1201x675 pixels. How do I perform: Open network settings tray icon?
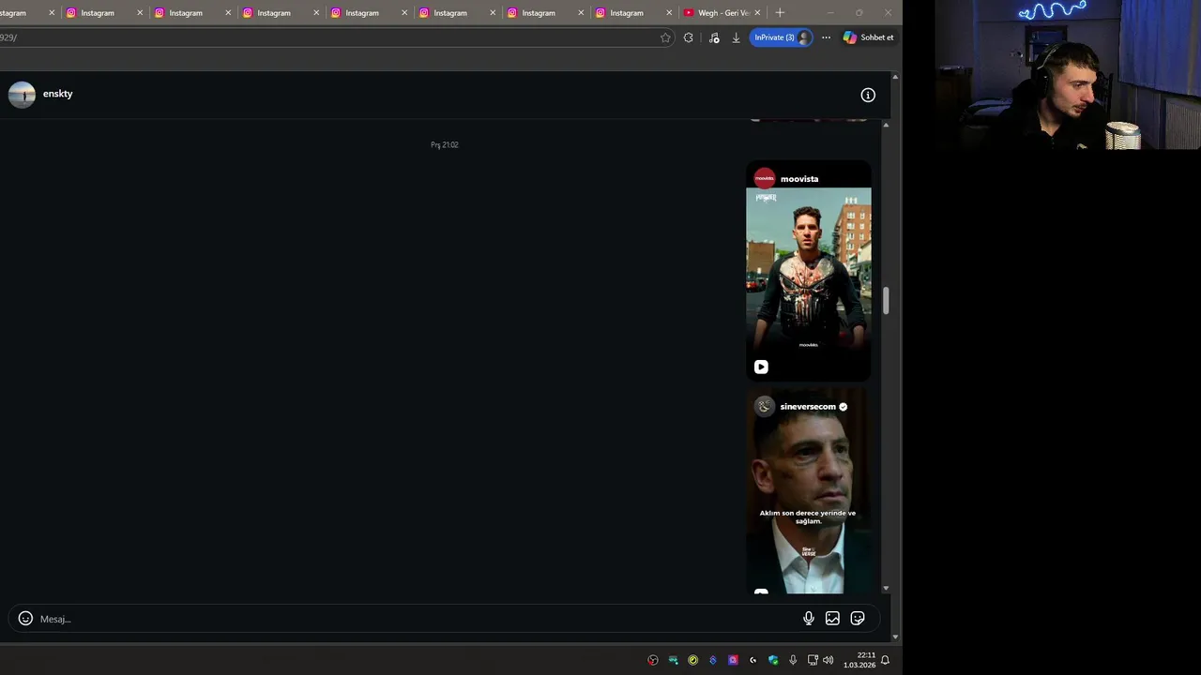pyautogui.click(x=813, y=660)
